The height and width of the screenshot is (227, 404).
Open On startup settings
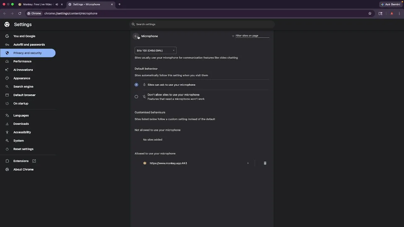click(x=21, y=103)
